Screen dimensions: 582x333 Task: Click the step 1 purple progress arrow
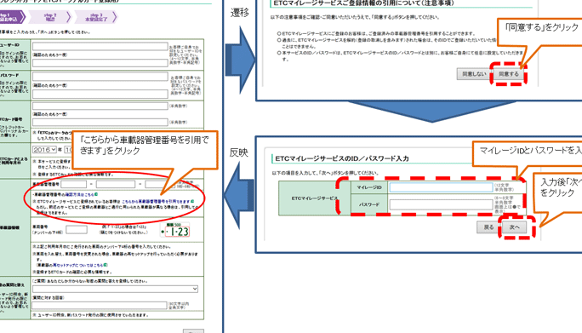point(12,17)
